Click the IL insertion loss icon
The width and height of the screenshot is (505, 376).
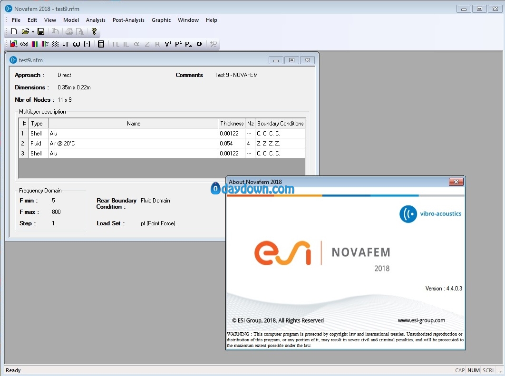point(126,44)
